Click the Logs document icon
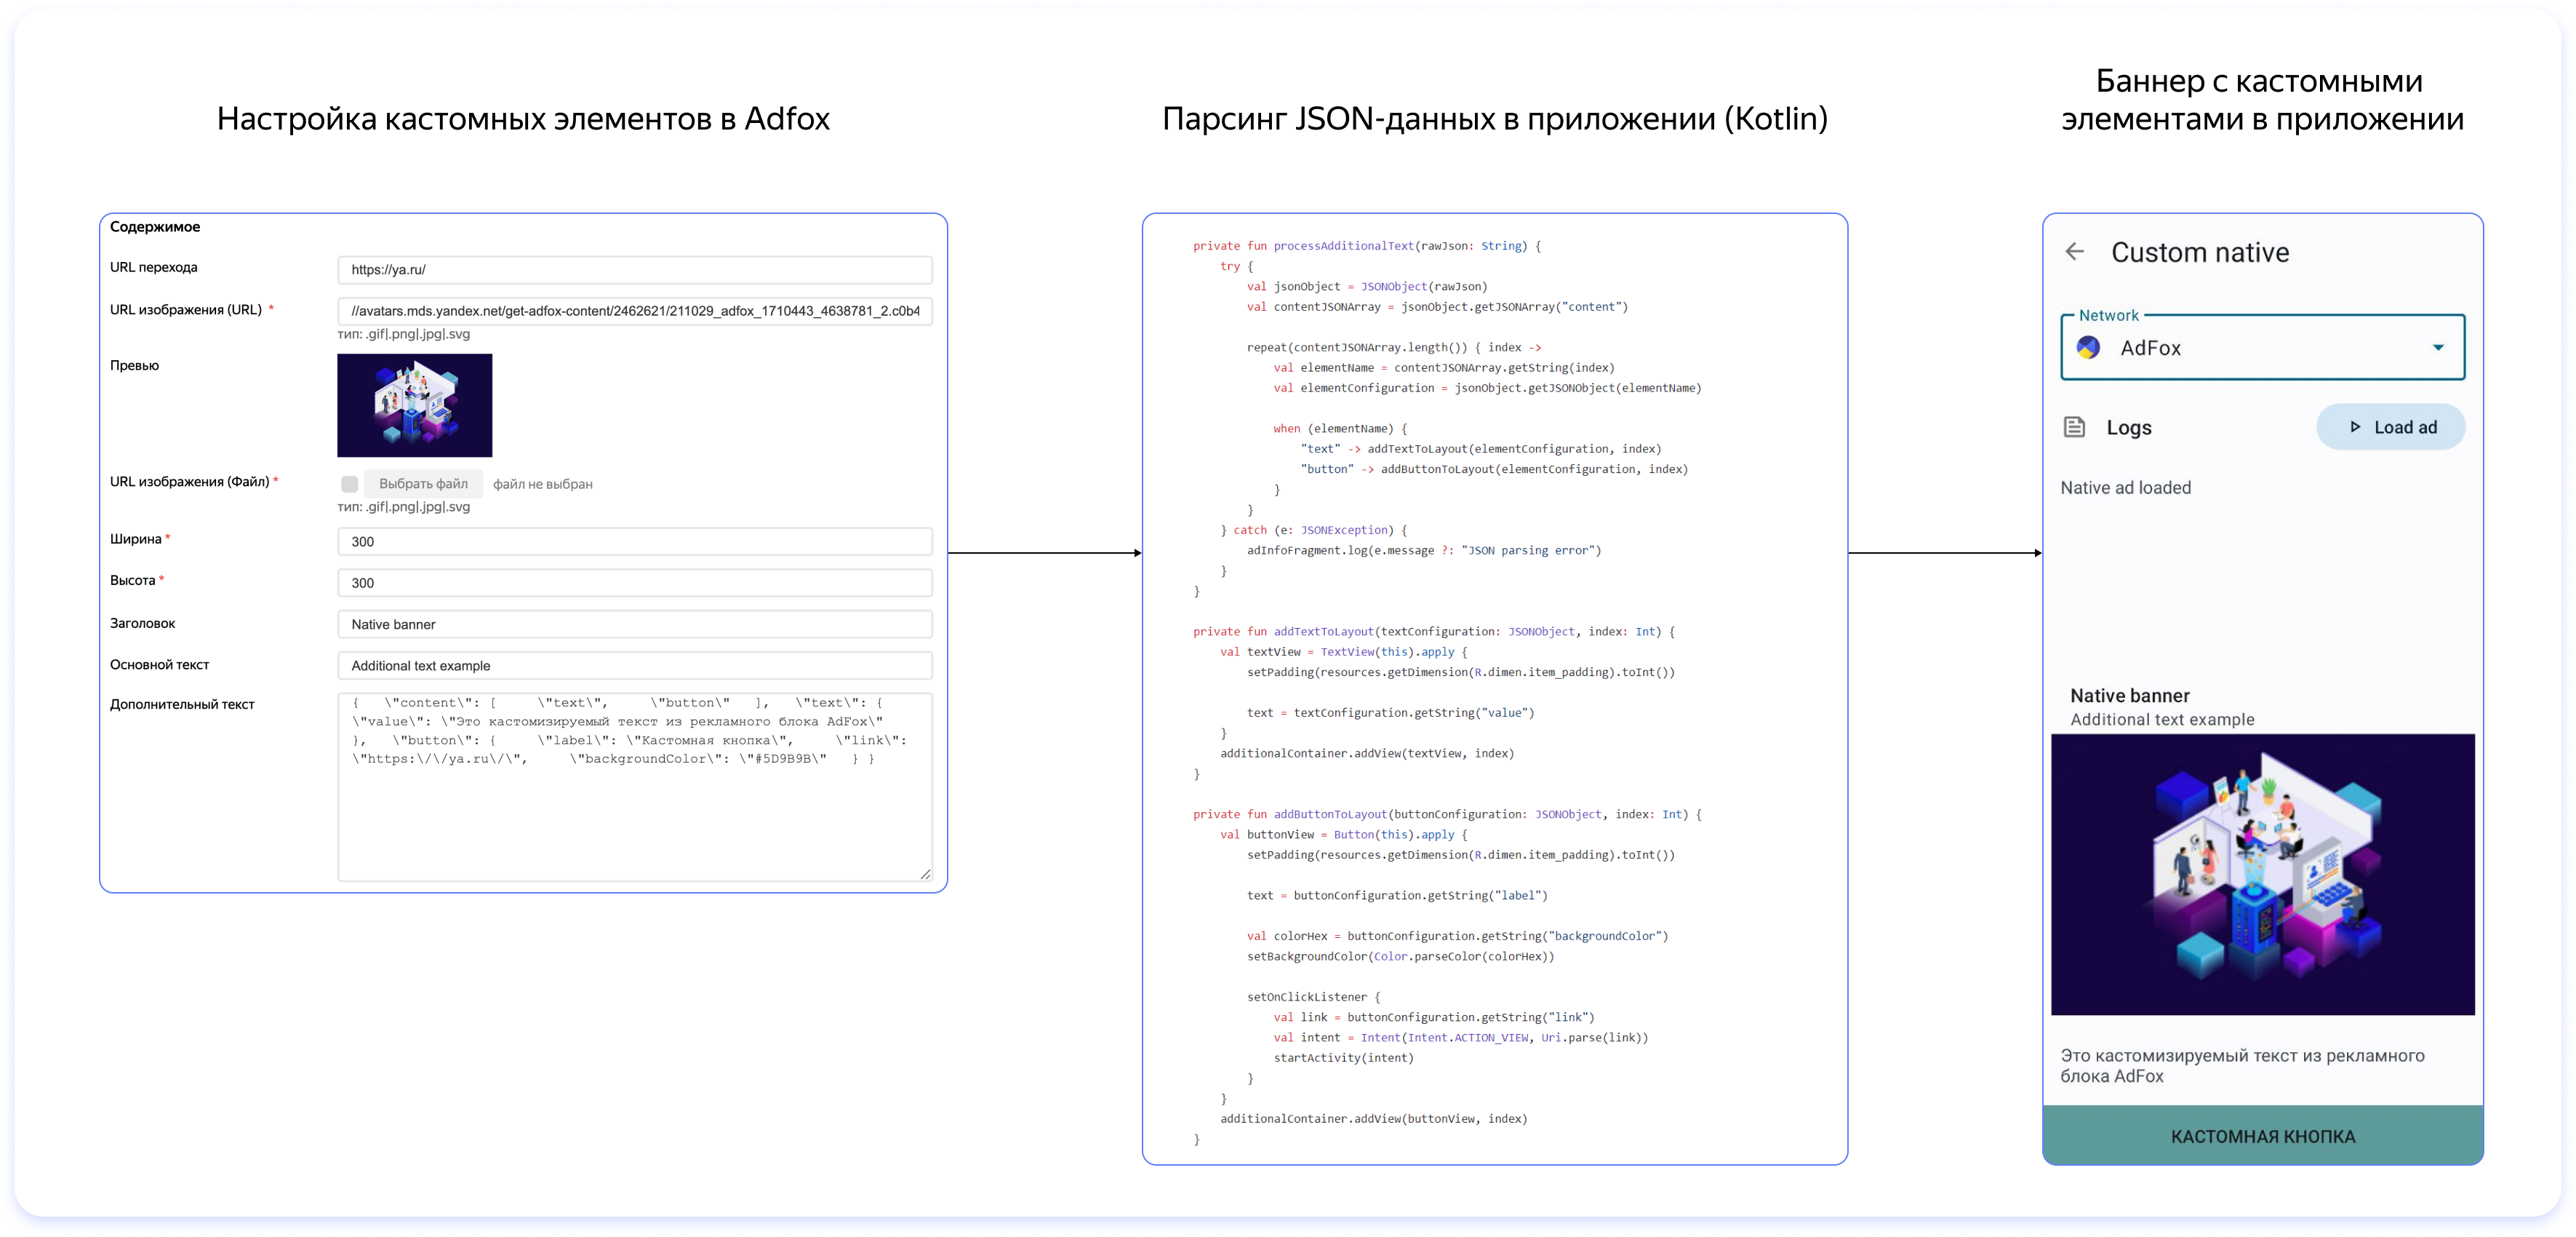2576x1237 pixels. point(2074,427)
